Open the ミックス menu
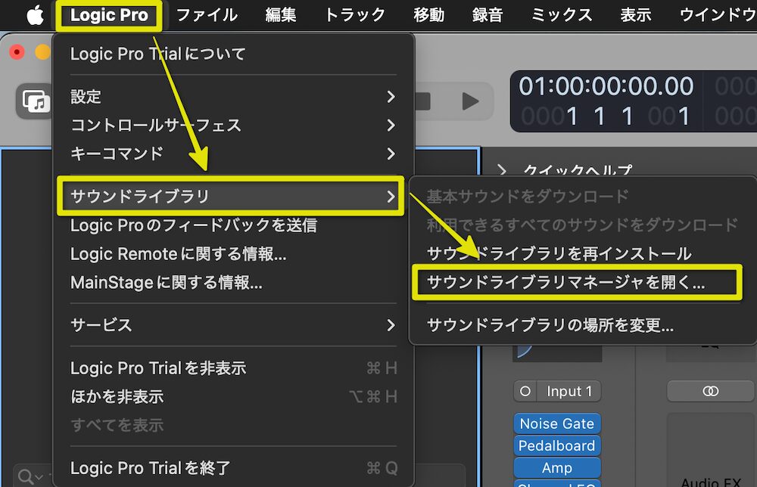 562,15
